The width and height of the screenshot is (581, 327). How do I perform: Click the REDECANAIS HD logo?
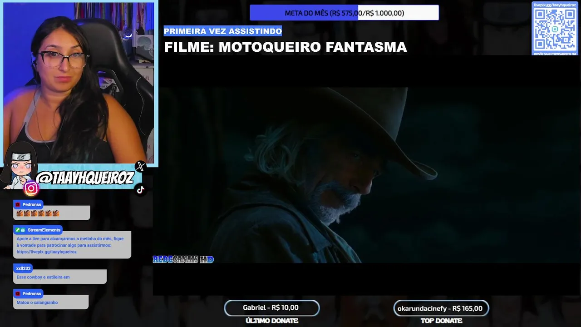(183, 259)
